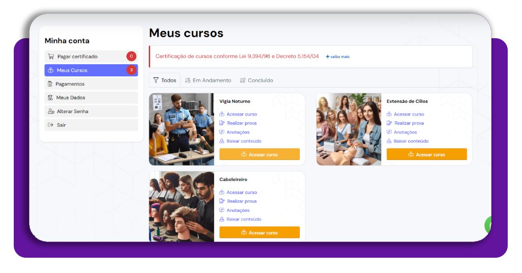Viewport: 522px width, 273px height.
Task: Click the Minha conta panel heading
Action: (x=67, y=41)
